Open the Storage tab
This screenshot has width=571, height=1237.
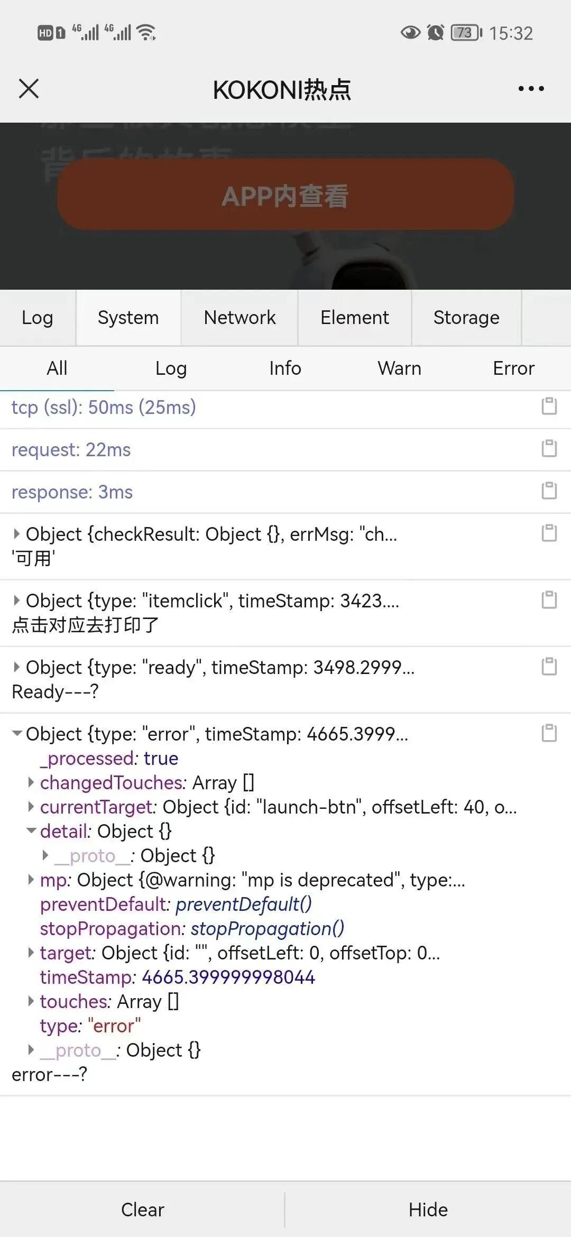pyautogui.click(x=466, y=318)
